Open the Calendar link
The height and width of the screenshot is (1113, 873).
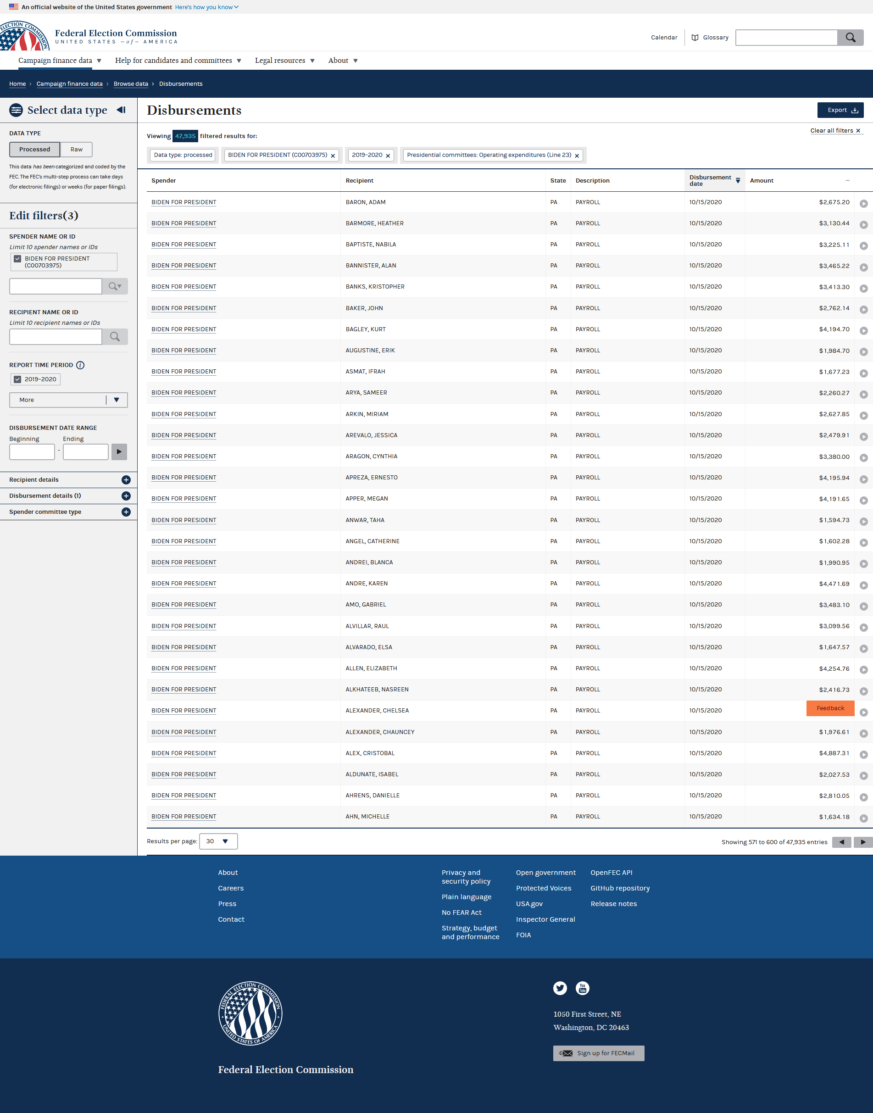pos(664,37)
